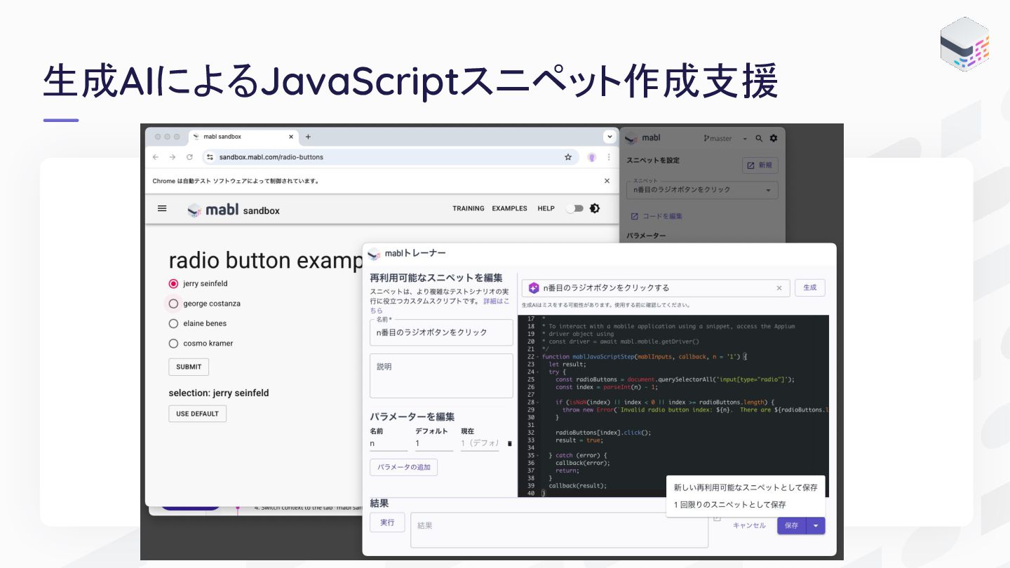Click the mablトレーナー window logo

[374, 253]
